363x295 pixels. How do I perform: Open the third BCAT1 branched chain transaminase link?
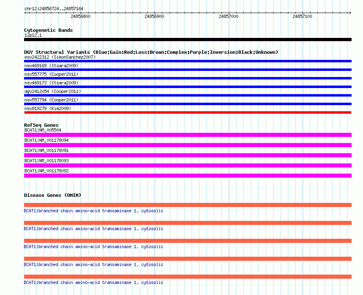[93, 247]
